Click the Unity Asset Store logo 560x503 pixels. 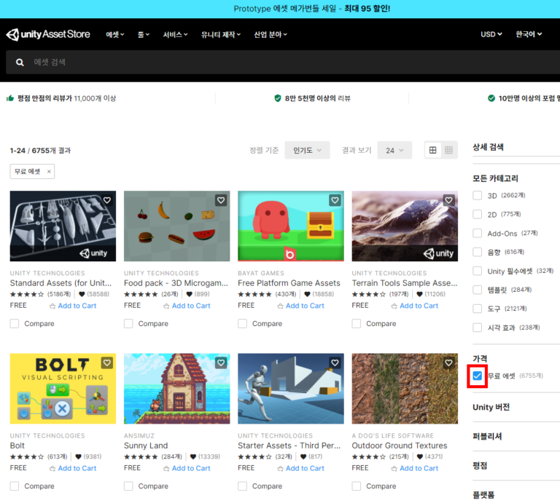point(48,34)
